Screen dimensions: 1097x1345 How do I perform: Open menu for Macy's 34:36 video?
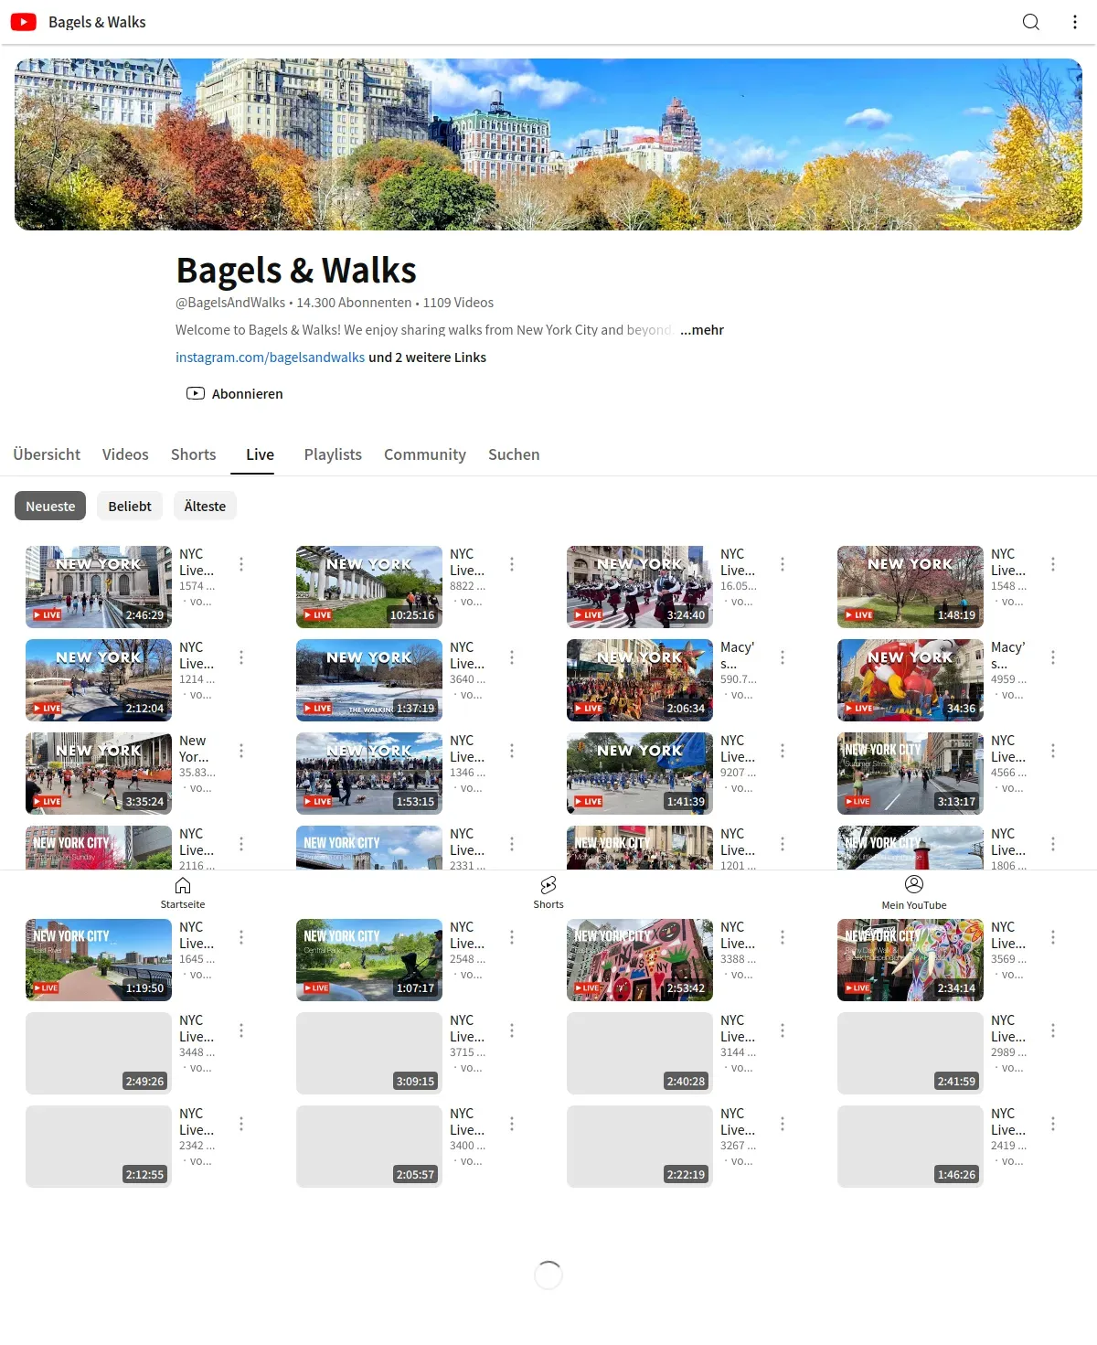click(x=1053, y=657)
